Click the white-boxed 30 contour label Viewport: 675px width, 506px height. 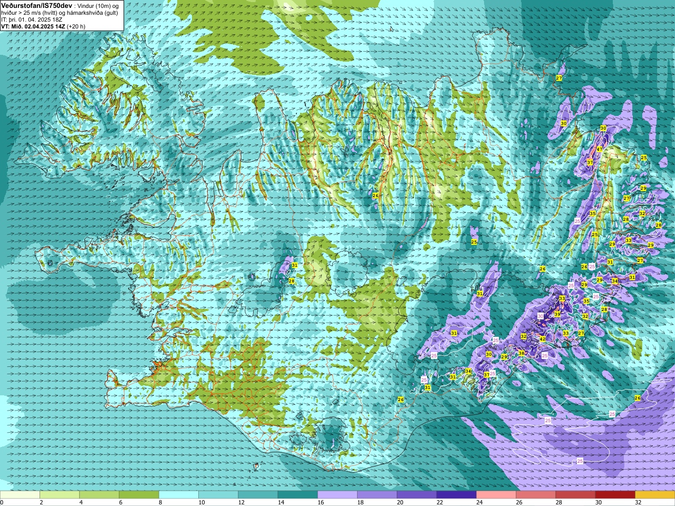[540, 316]
